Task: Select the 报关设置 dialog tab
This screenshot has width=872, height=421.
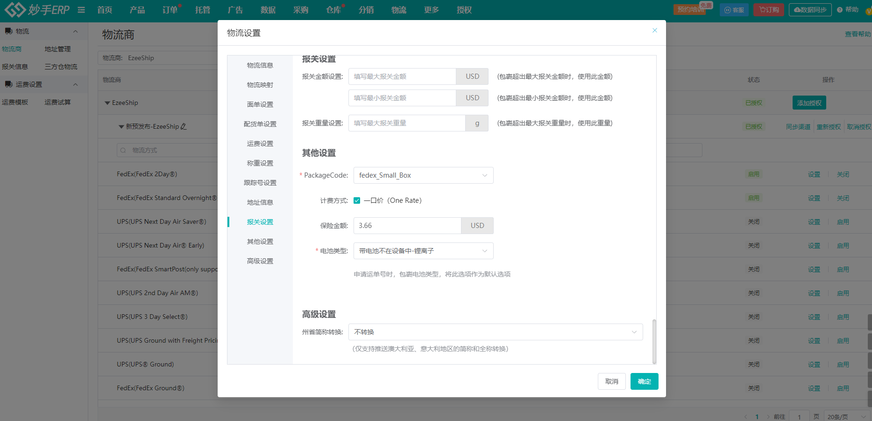Action: point(260,222)
